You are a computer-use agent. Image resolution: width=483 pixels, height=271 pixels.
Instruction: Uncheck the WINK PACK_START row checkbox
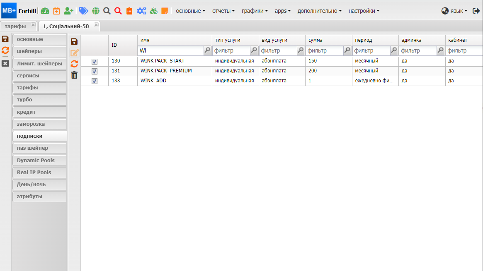pyautogui.click(x=95, y=61)
